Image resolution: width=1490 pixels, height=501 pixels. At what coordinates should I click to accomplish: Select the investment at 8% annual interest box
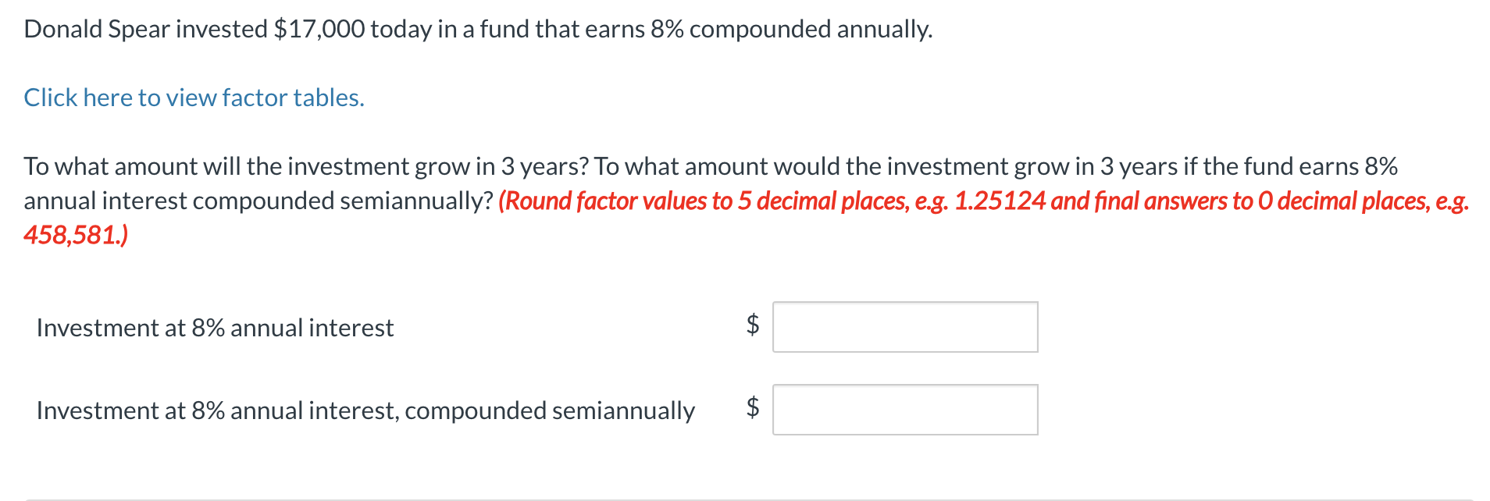tap(904, 327)
